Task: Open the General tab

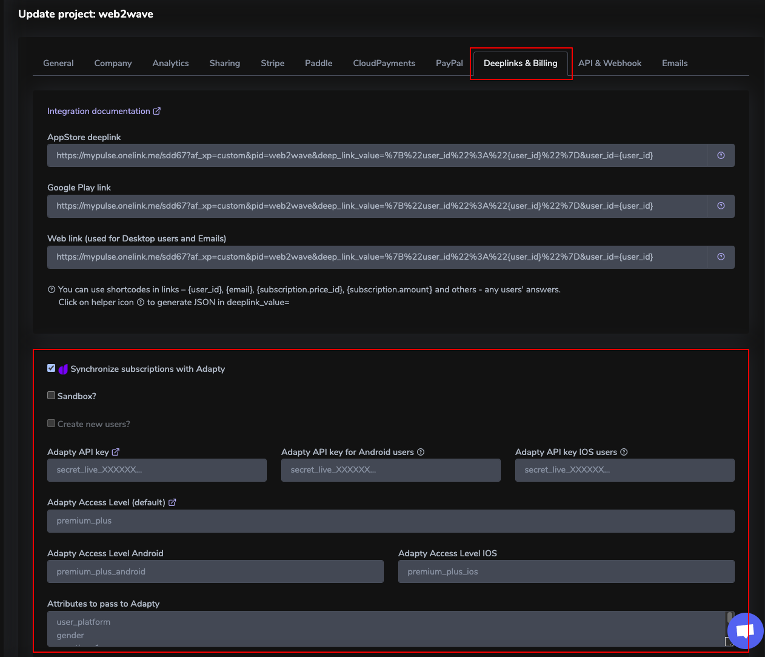Action: click(x=58, y=63)
